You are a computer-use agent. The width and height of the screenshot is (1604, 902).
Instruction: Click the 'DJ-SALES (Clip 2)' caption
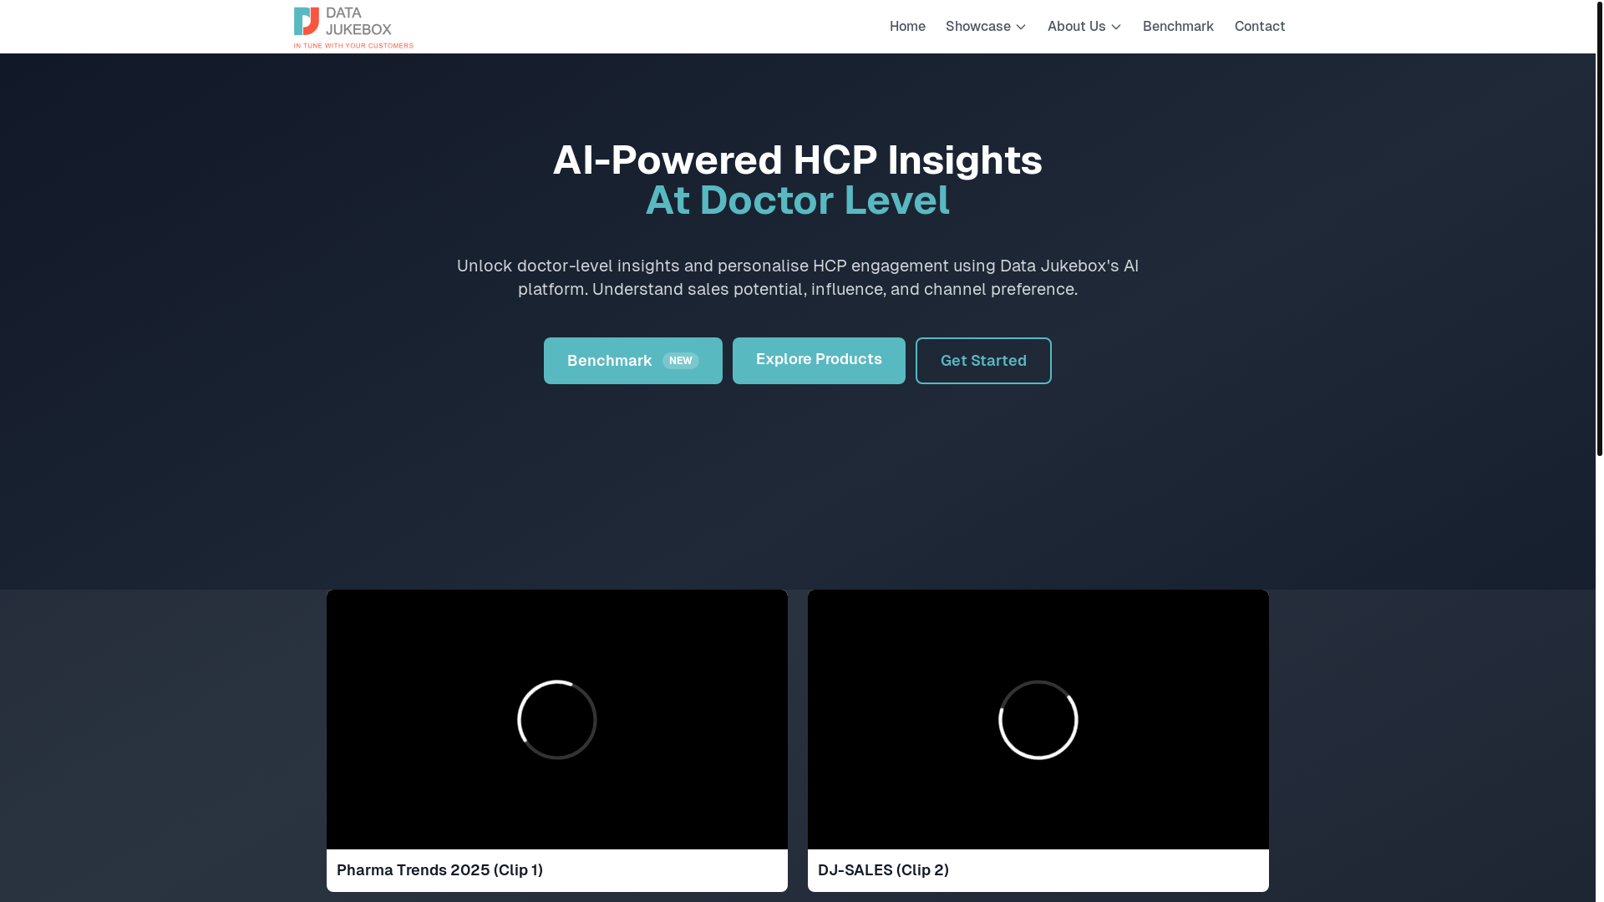coord(883,870)
